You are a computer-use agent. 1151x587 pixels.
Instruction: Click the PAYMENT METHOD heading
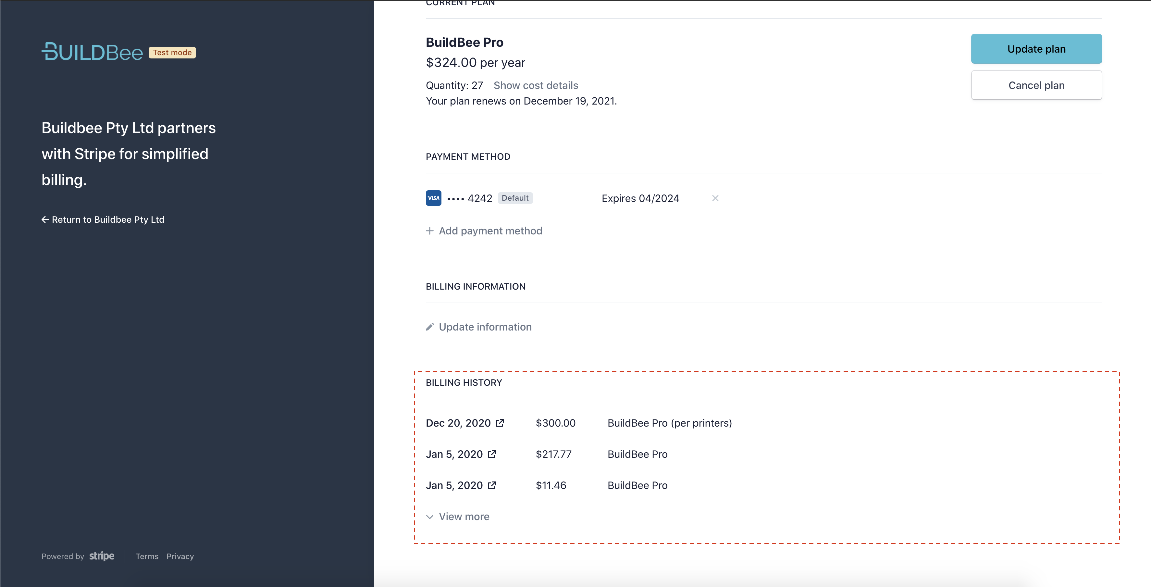[x=468, y=156]
